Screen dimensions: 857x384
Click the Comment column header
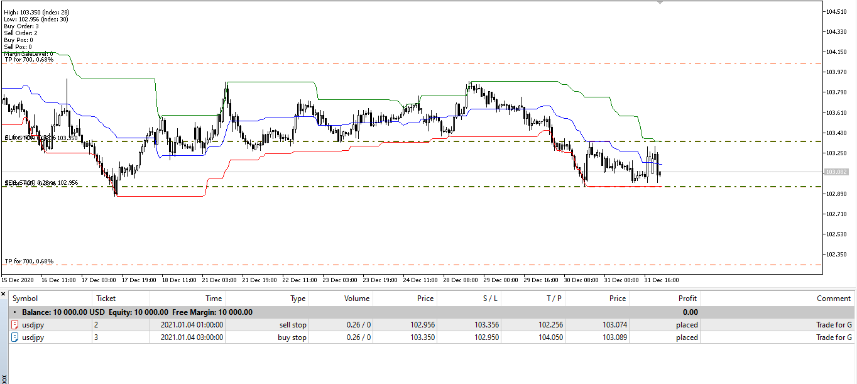click(x=833, y=299)
